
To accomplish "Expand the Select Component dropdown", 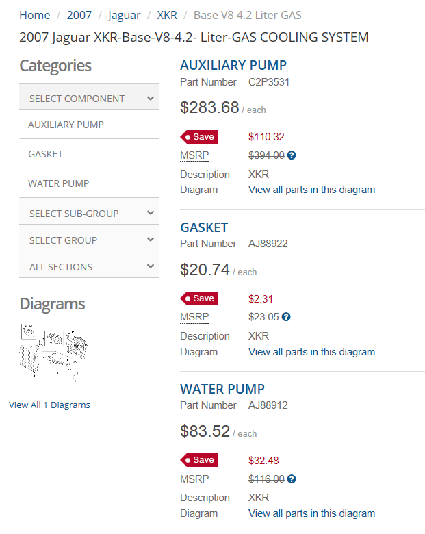I will click(x=90, y=99).
